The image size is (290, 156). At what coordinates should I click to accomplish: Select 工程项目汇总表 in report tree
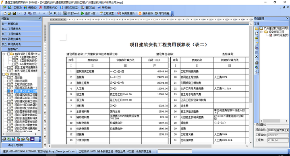[x=23, y=84]
